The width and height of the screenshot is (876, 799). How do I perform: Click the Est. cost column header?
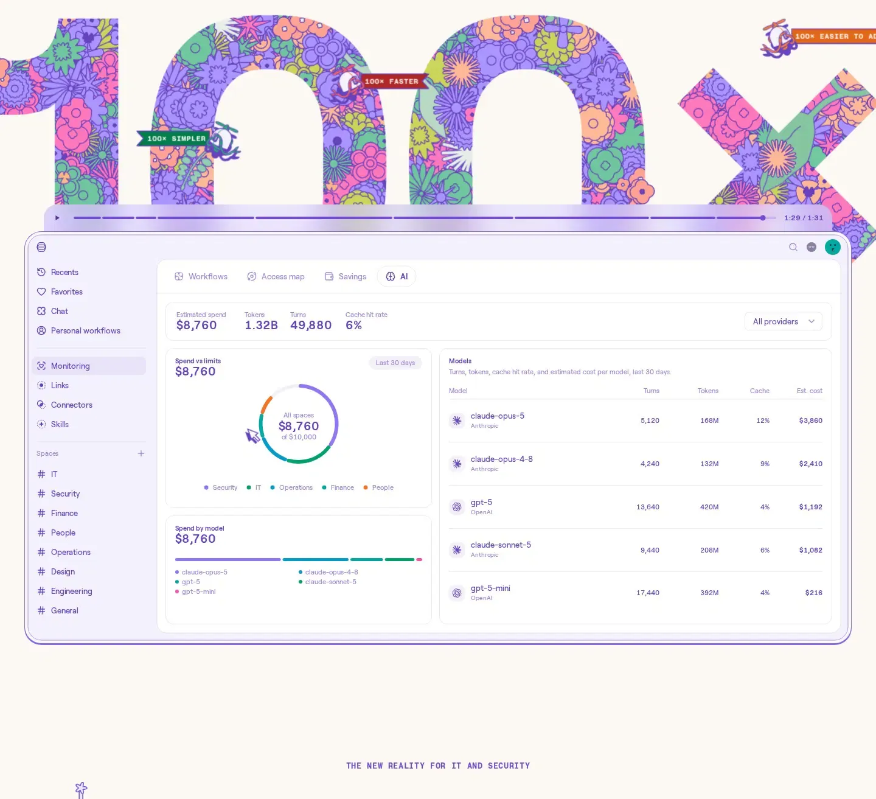pos(810,391)
